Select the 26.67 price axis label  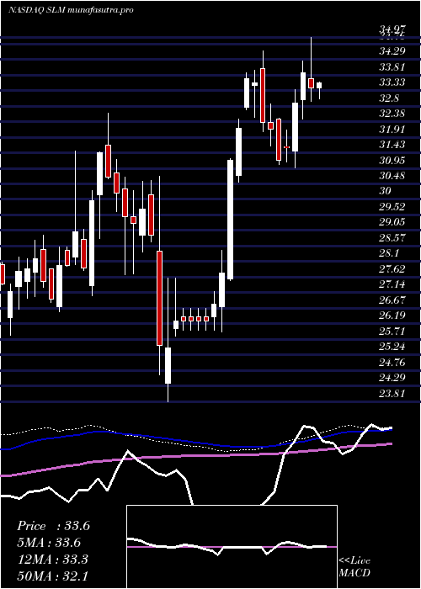tap(392, 300)
